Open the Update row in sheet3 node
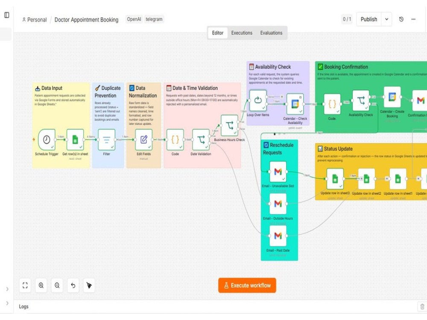Viewport: 427px width, 320px height. click(335, 179)
